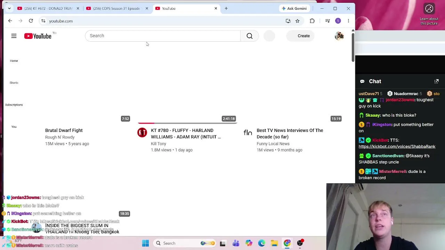The image size is (445, 250).
Task: Open File Explorer from the taskbar
Action: 274,243
